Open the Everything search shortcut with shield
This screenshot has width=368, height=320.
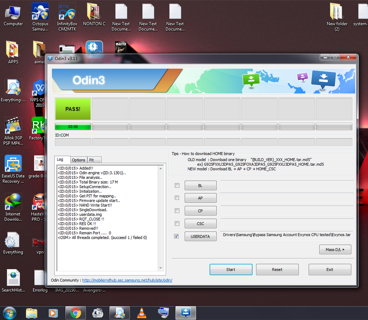13,90
